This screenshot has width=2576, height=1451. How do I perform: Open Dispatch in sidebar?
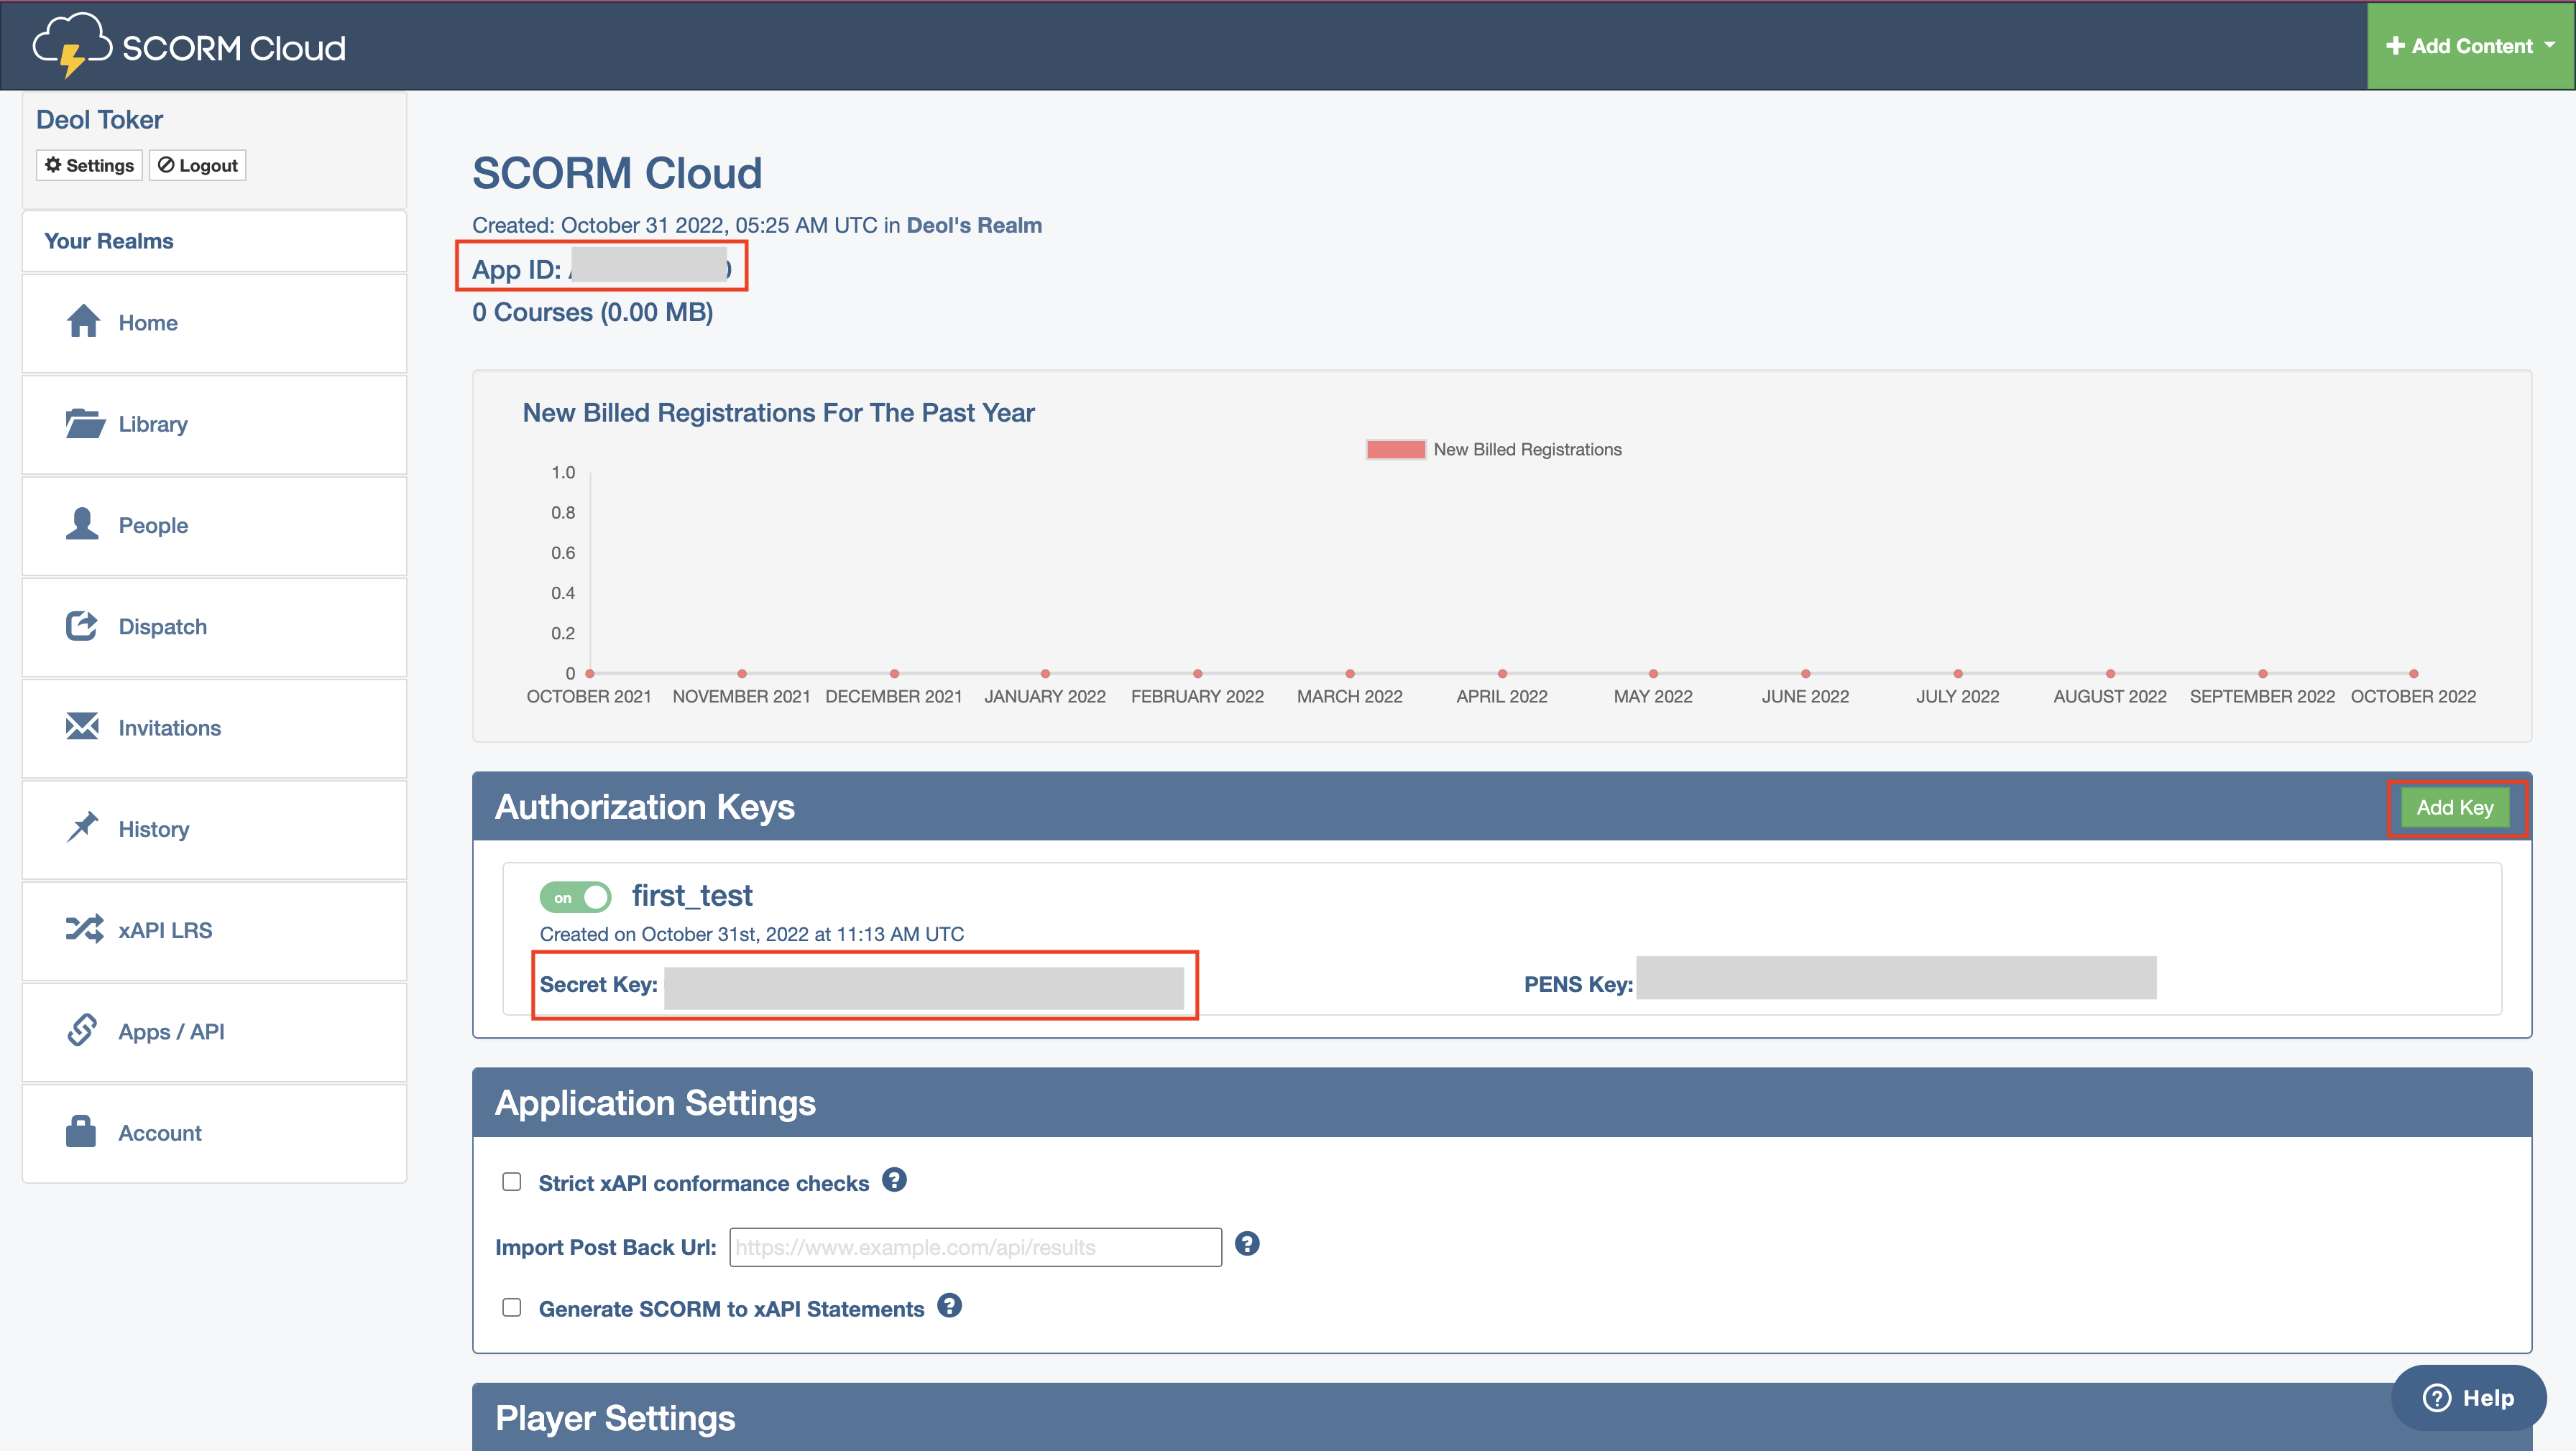(162, 626)
